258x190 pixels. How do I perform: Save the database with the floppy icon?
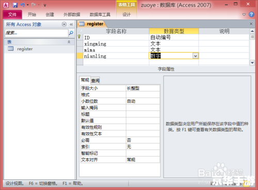coord(15,5)
